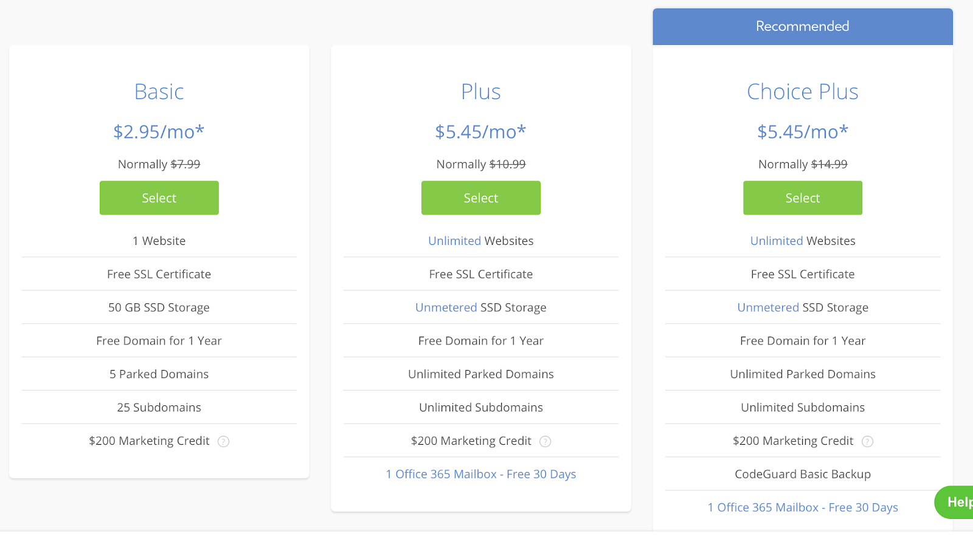This screenshot has height=539, width=973.
Task: Click $200 Marketing Credit text in Basic plan
Action: click(x=149, y=441)
